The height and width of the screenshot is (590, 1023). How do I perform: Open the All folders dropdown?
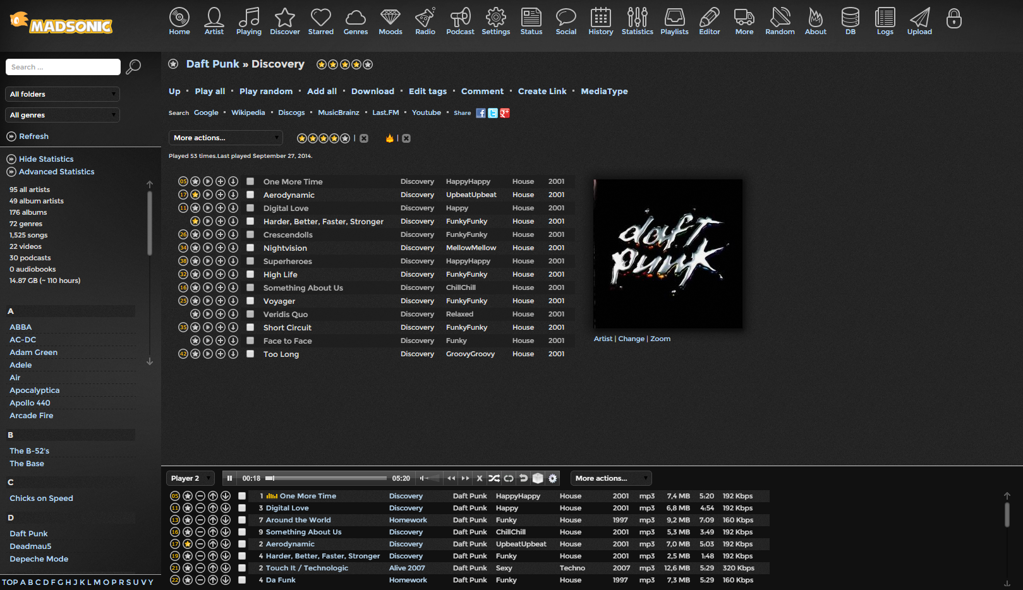pos(63,94)
